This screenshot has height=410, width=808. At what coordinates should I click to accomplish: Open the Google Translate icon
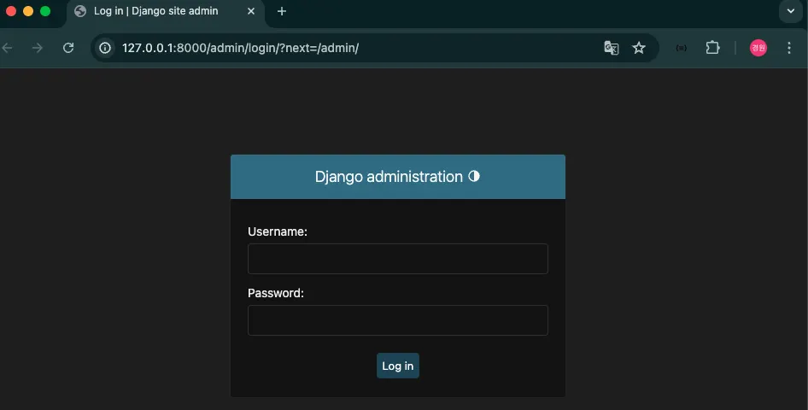[x=612, y=48]
